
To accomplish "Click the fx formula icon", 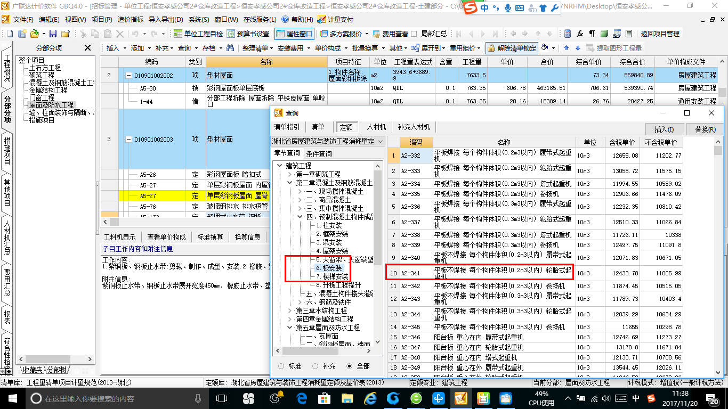I will point(580,34).
